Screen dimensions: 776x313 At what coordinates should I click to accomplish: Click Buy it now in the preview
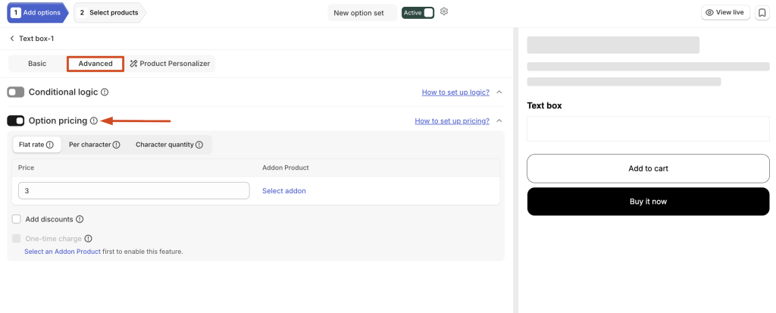click(x=649, y=202)
